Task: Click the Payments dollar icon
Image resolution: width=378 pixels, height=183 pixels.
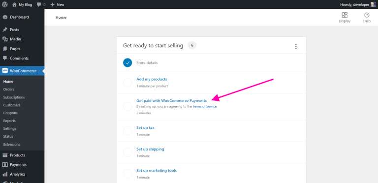Action: click(x=5, y=165)
